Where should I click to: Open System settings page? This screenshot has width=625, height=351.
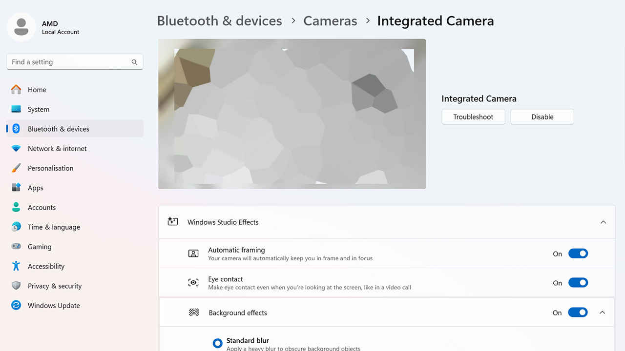pyautogui.click(x=75, y=109)
